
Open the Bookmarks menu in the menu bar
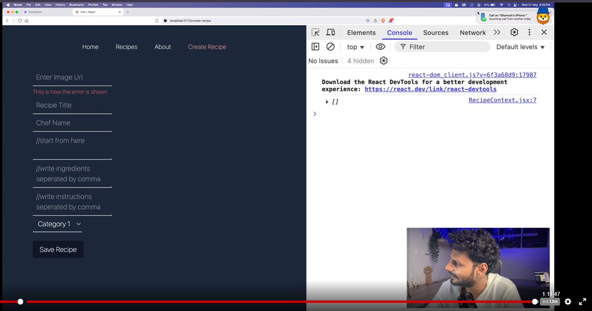(x=75, y=4)
